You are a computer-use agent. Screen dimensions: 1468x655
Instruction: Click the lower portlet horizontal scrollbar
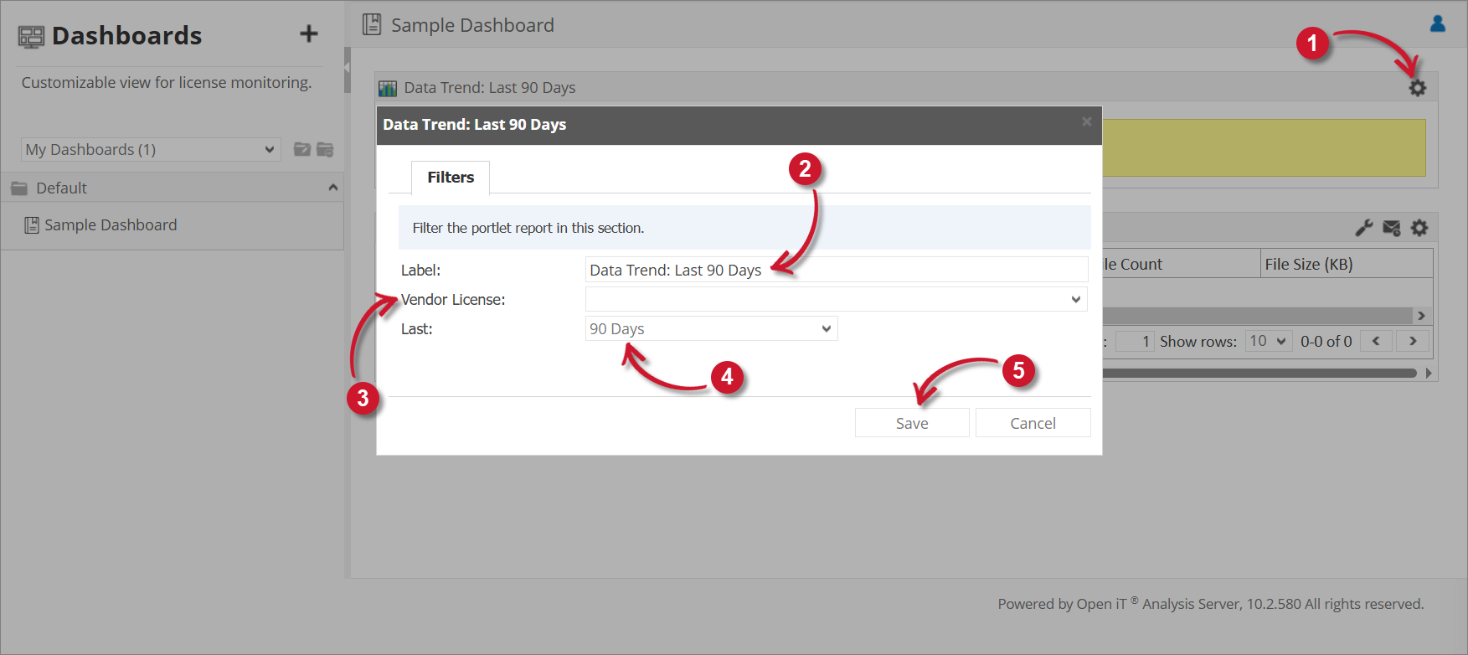click(x=1259, y=373)
